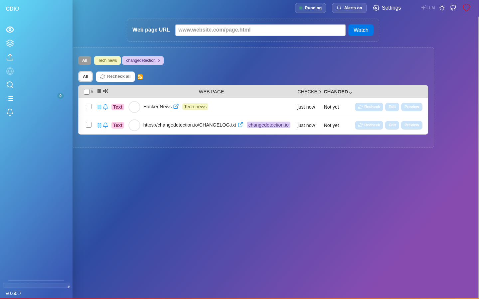Click the layers groups sidebar icon
The height and width of the screenshot is (299, 479).
10,43
